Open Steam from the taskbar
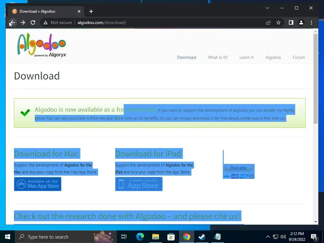 tap(202, 237)
